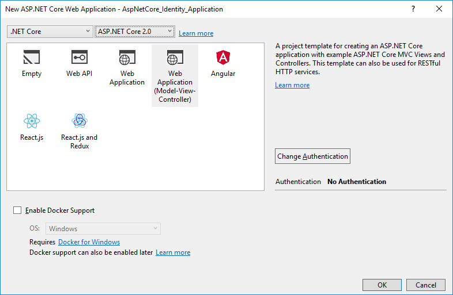453x295 pixels.
Task: Select the Web Application template icon
Action: [x=127, y=58]
